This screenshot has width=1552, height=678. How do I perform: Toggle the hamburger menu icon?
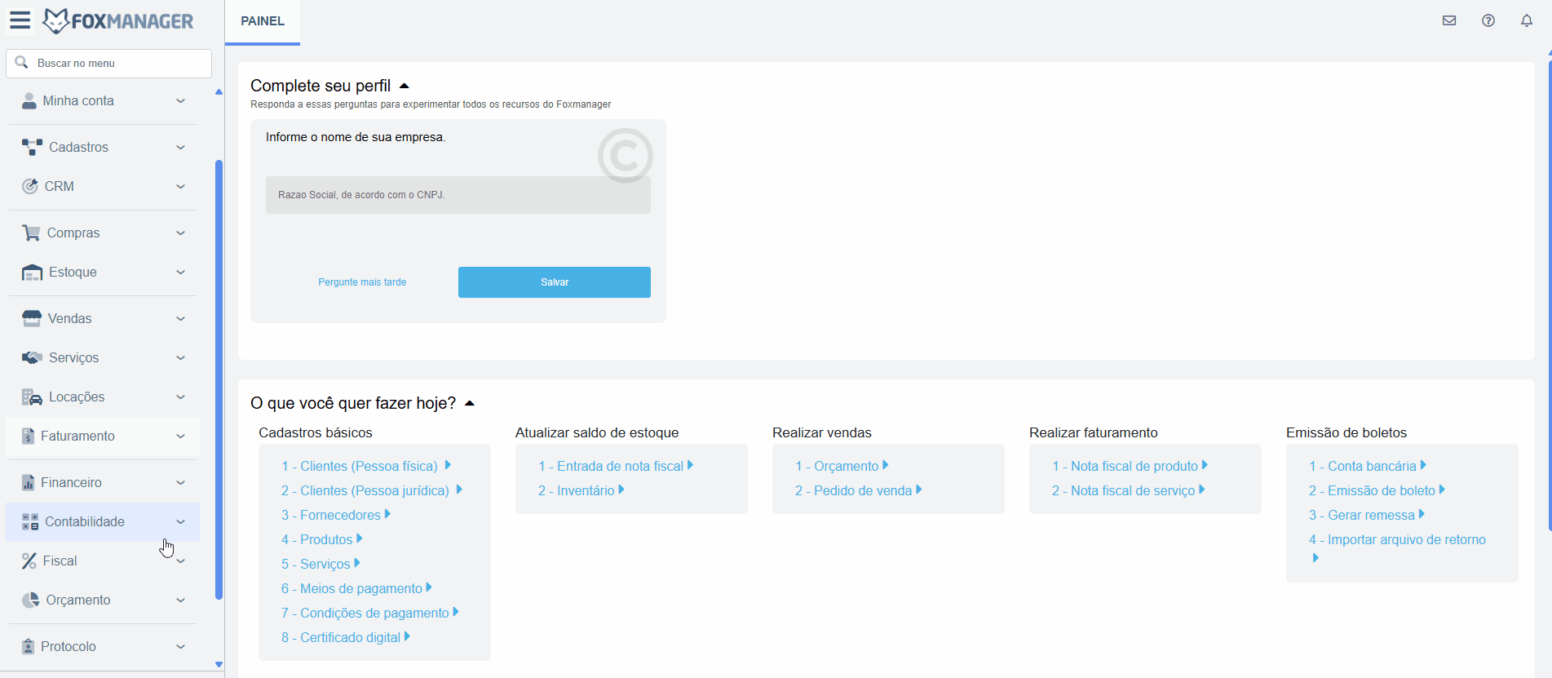[x=20, y=20]
